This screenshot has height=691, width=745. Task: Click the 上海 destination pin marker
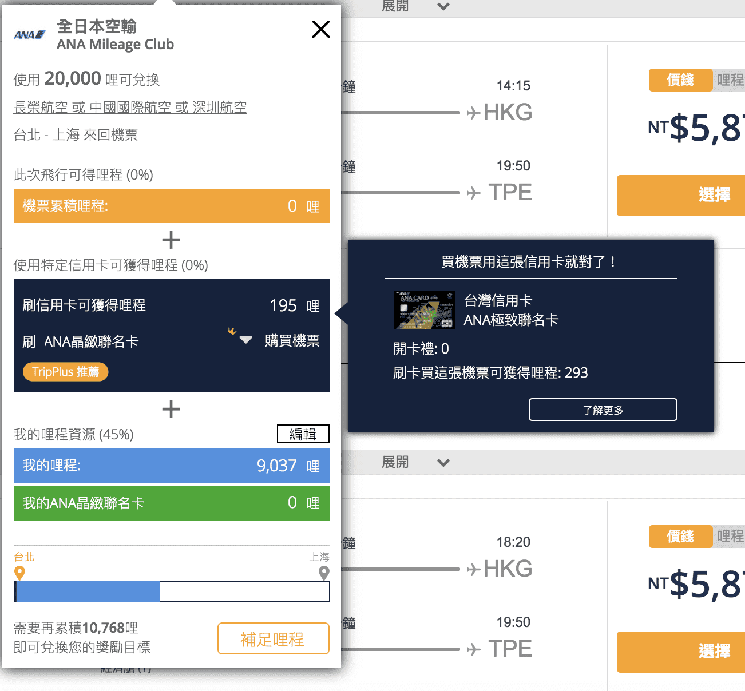324,573
